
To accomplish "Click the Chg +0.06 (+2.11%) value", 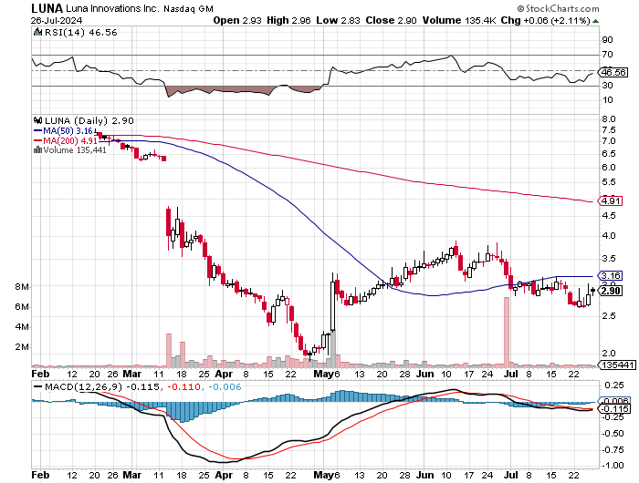I will click(x=545, y=20).
